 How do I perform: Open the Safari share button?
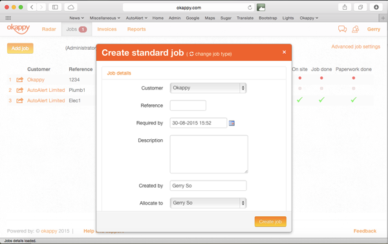point(345,7)
